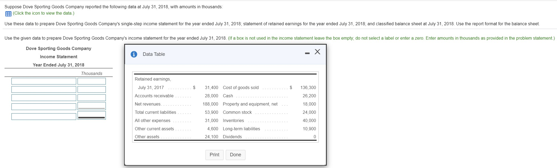Click the 'Common stock' label

coord(237,112)
